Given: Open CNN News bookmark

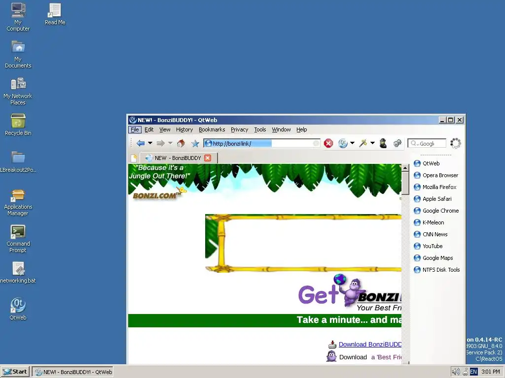Looking at the screenshot, I should coord(431,234).
